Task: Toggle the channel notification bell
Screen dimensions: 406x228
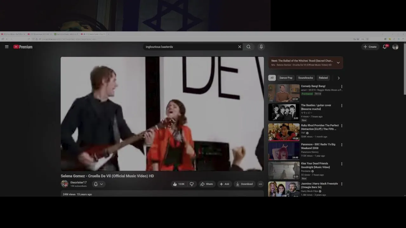Action: [x=96, y=184]
